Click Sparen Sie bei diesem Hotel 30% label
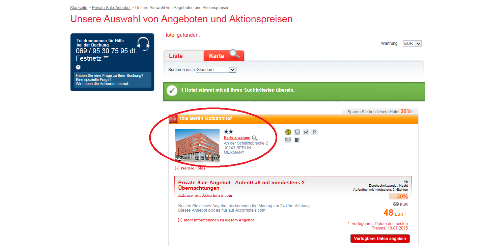484x246 pixels. pos(380,111)
